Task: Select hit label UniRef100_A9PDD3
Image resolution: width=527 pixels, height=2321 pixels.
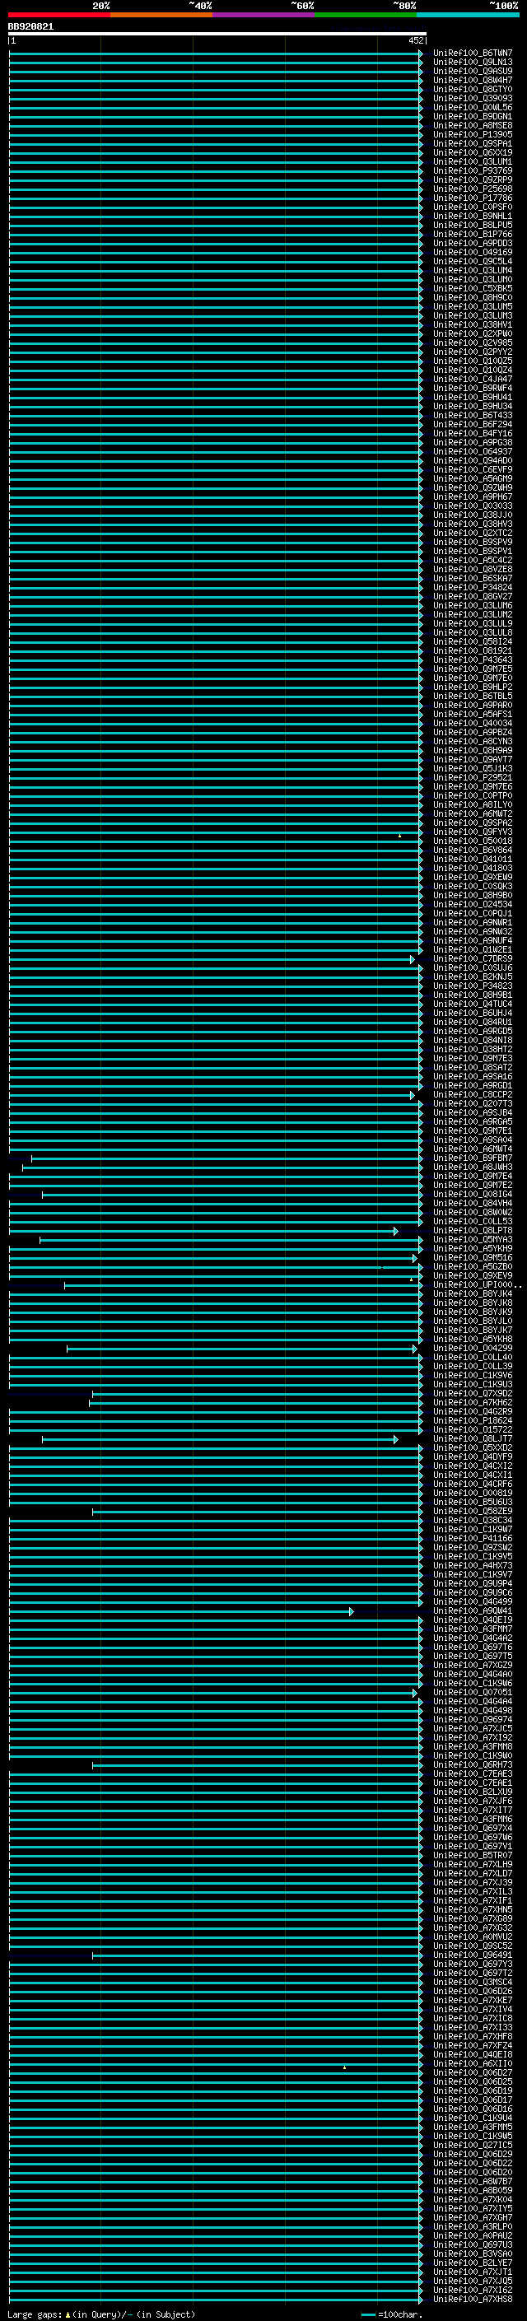Action: click(473, 243)
